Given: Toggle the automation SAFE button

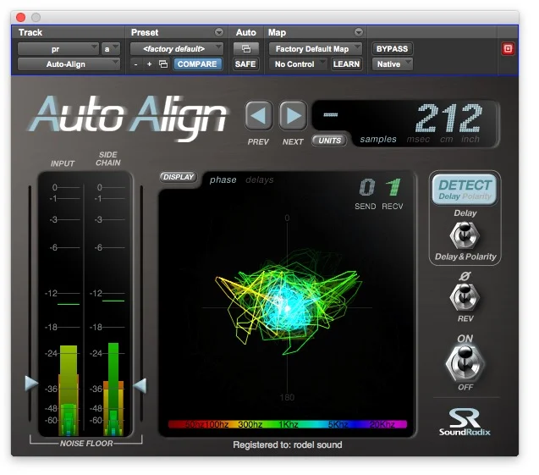Looking at the screenshot, I should [245, 64].
